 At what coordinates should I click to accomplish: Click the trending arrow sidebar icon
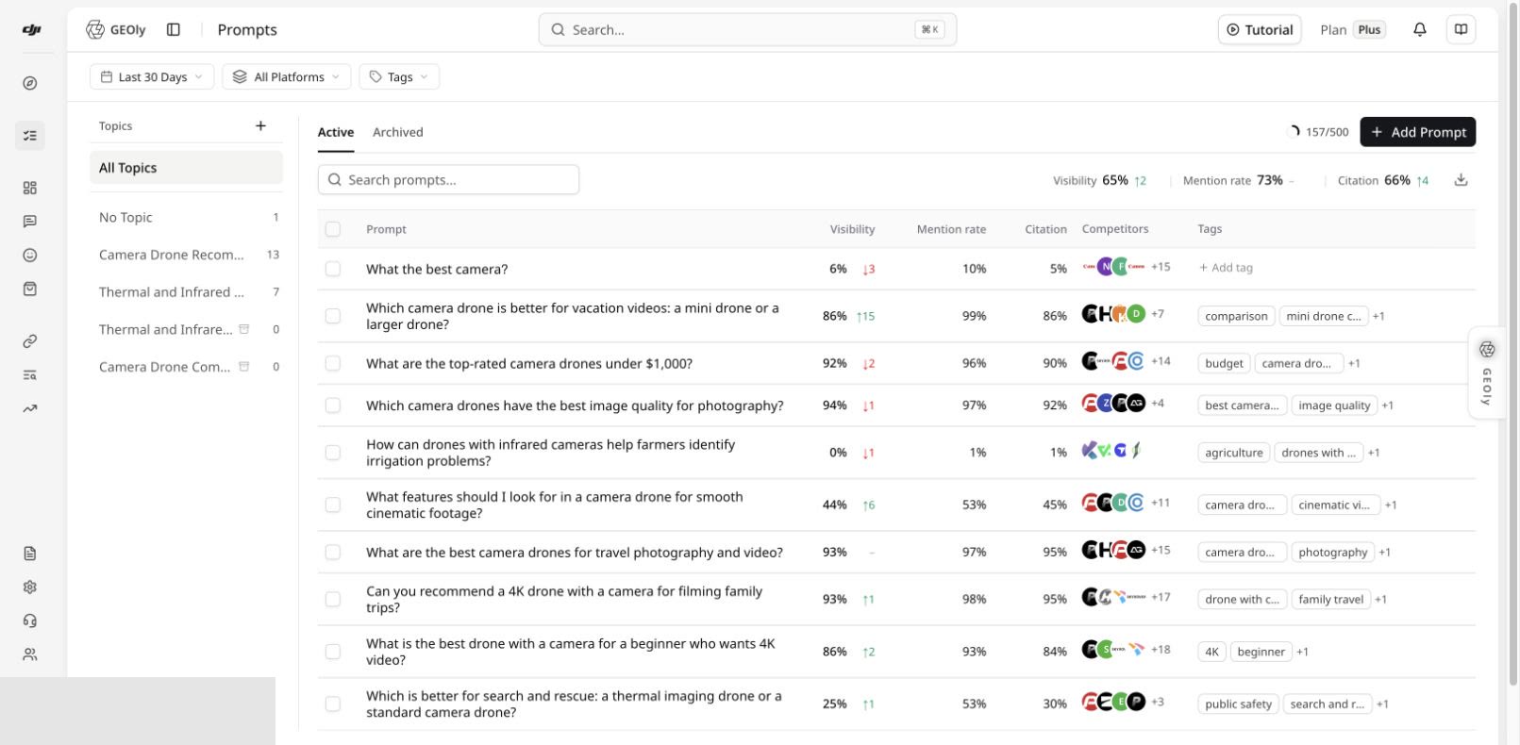tap(30, 408)
